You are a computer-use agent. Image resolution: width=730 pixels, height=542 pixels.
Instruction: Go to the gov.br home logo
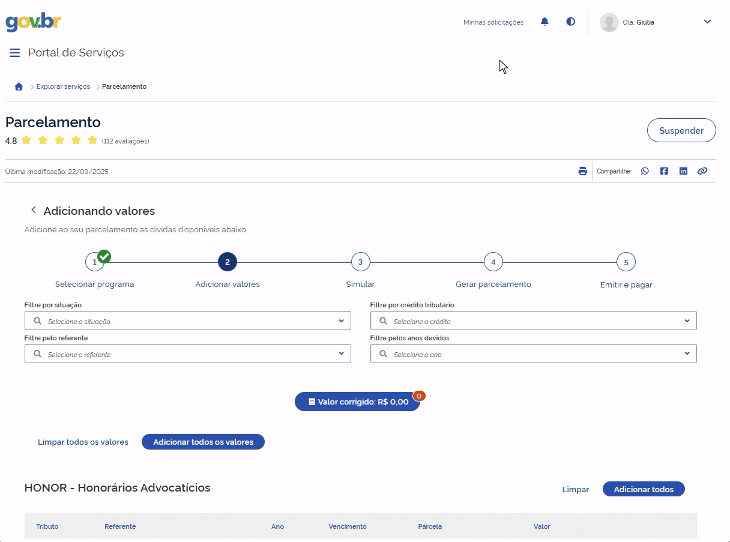[x=34, y=22]
